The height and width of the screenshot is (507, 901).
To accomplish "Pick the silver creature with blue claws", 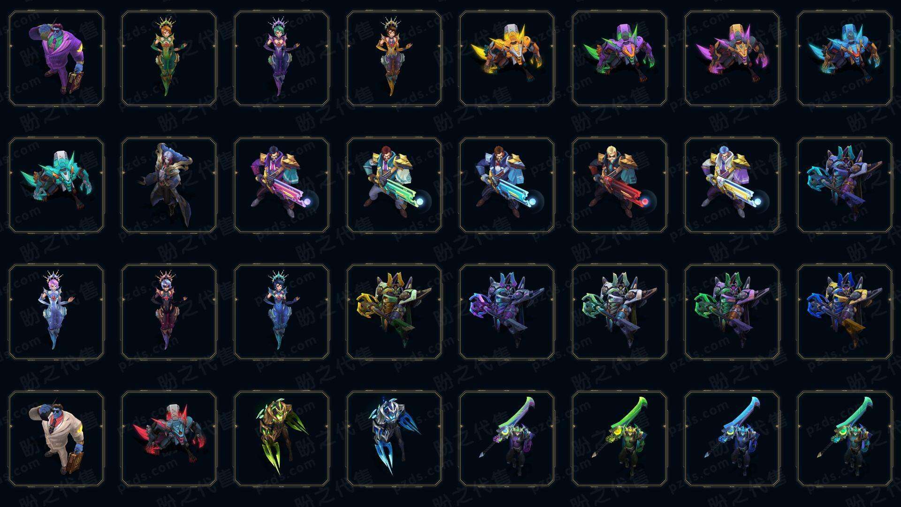I will [394, 439].
